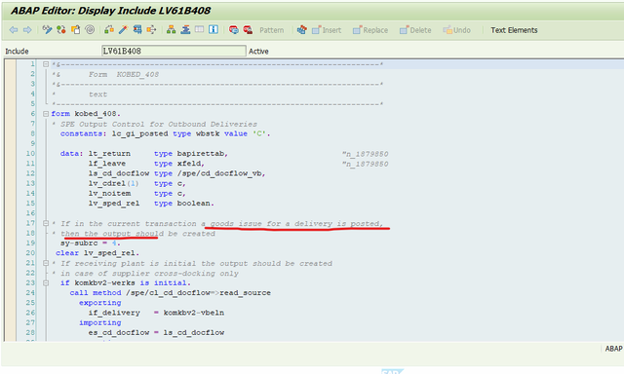Click 'importing' keyword on line 27
Image resolution: width=624 pixels, height=374 pixels.
coord(99,322)
